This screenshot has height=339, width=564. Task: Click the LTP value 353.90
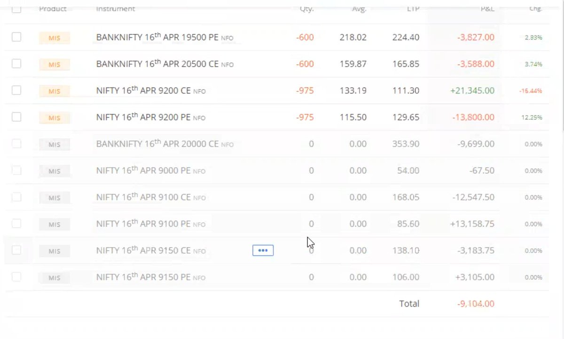coord(406,144)
